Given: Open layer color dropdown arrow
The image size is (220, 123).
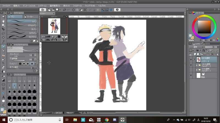Looking at the screenshot, I should (193, 50).
